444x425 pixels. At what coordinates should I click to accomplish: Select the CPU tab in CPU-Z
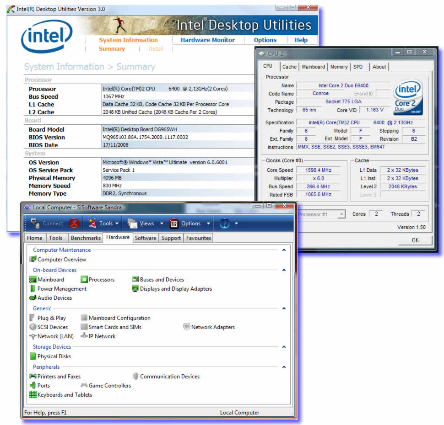click(268, 66)
